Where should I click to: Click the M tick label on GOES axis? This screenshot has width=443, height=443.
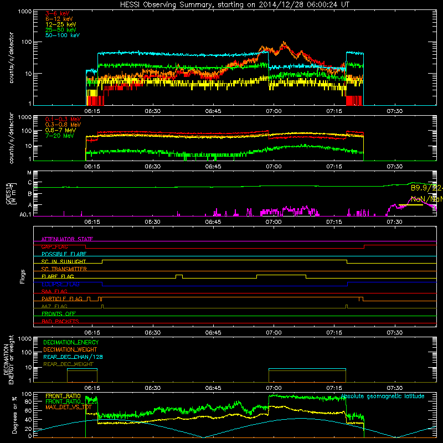pos(29,173)
